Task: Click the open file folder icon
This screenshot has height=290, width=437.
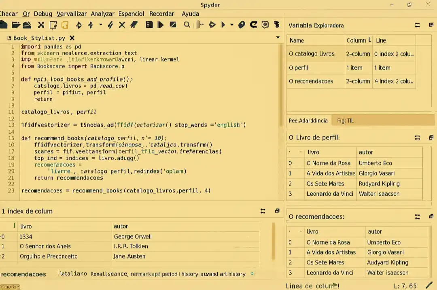Action: (x=16, y=25)
